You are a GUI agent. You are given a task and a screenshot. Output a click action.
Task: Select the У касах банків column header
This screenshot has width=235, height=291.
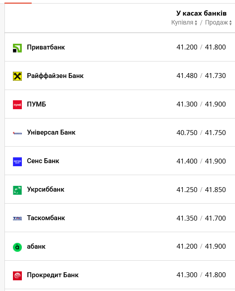tap(202, 13)
